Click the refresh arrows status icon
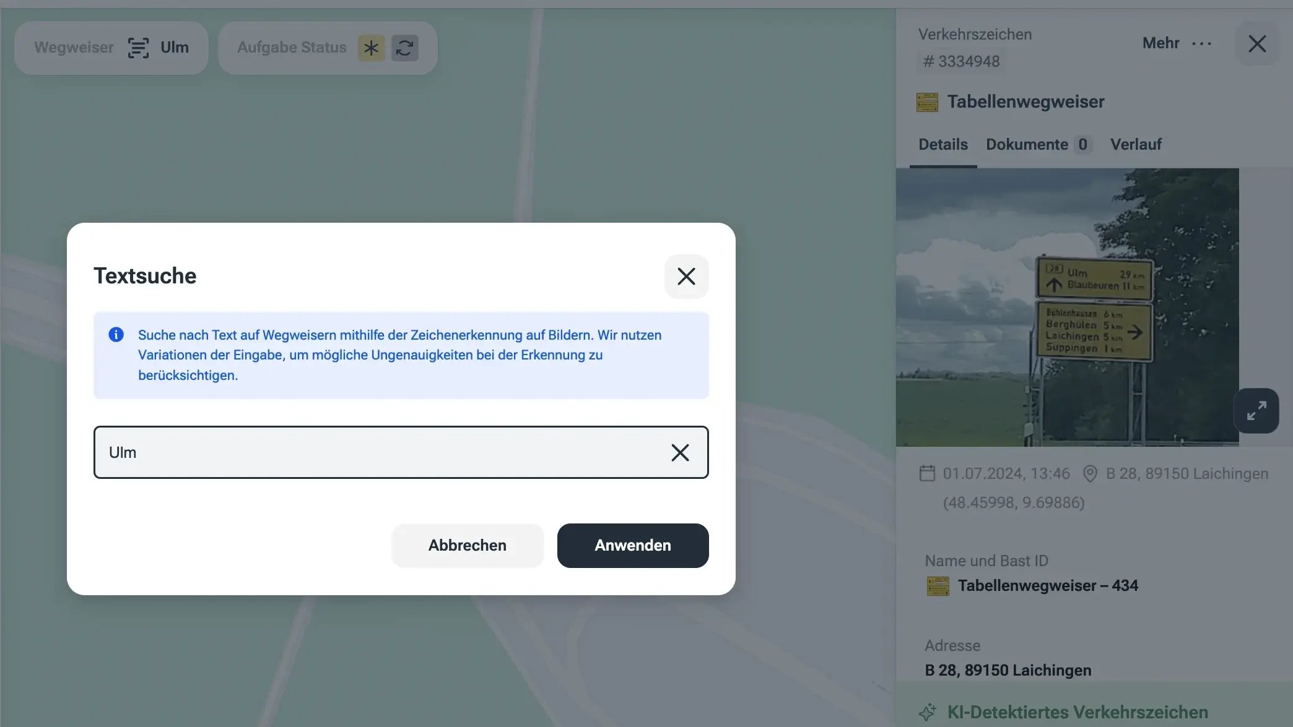This screenshot has width=1293, height=727. (405, 48)
